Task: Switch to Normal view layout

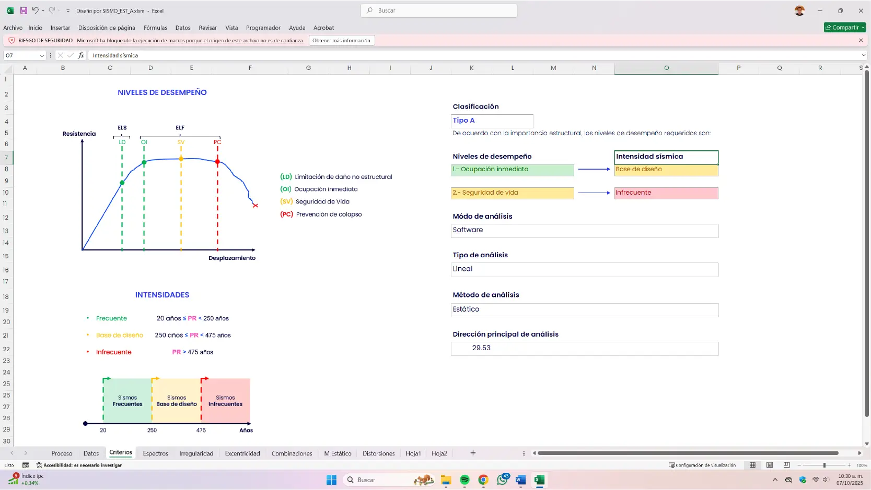Action: 752,465
